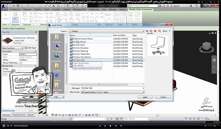
Task: Open the New Furniture filter dropdown
Action: coord(12,48)
